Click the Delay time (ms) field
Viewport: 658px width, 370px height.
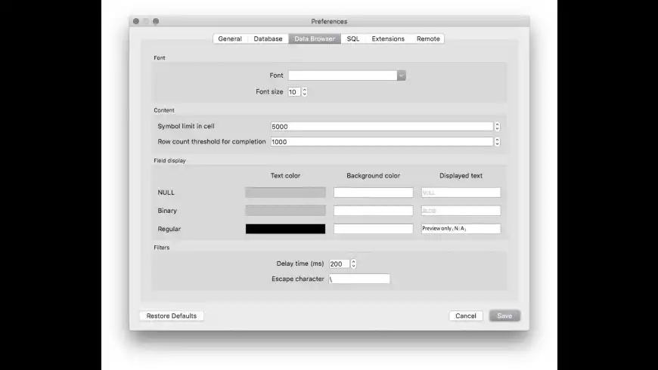(339, 264)
